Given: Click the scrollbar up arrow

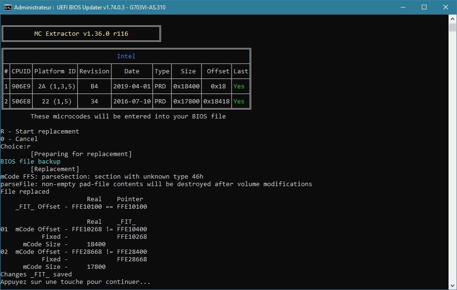Looking at the screenshot, I should coord(452,19).
